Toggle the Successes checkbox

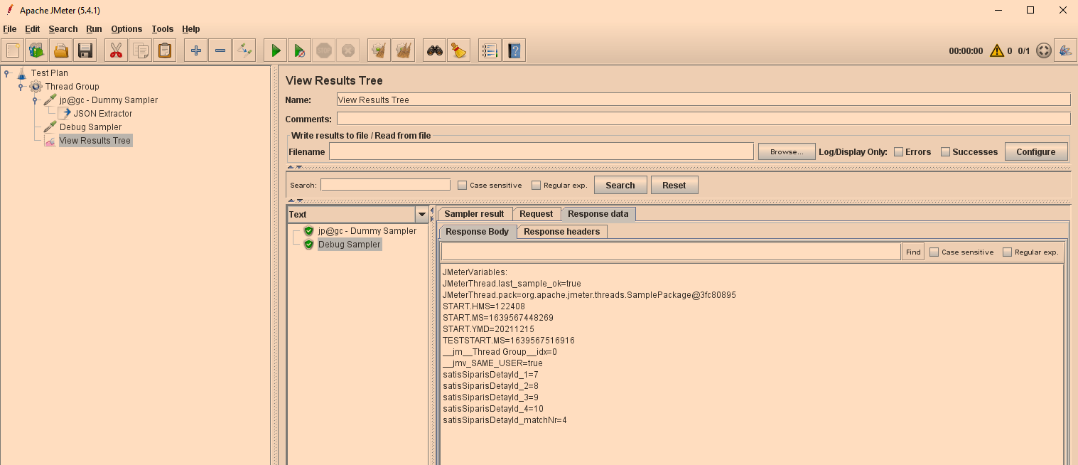pos(945,151)
